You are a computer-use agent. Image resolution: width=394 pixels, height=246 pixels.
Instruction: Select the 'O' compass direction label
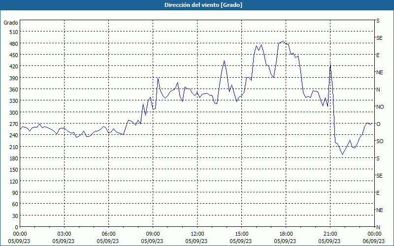378,124
